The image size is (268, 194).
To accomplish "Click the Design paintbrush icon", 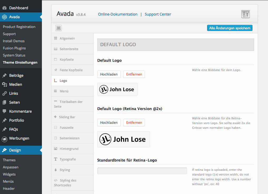I will click(4, 150).
